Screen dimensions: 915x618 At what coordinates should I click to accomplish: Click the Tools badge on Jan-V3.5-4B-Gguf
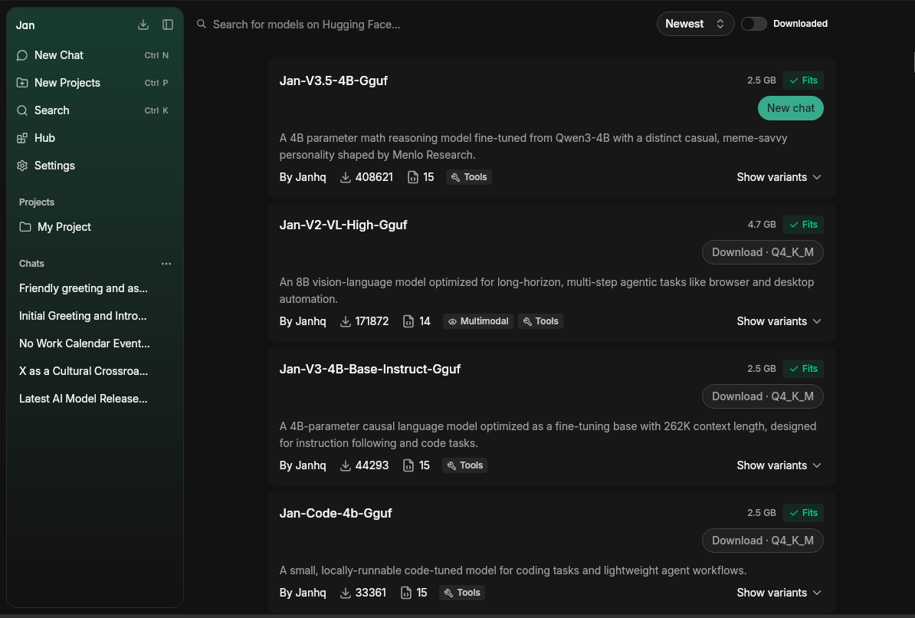tap(469, 177)
